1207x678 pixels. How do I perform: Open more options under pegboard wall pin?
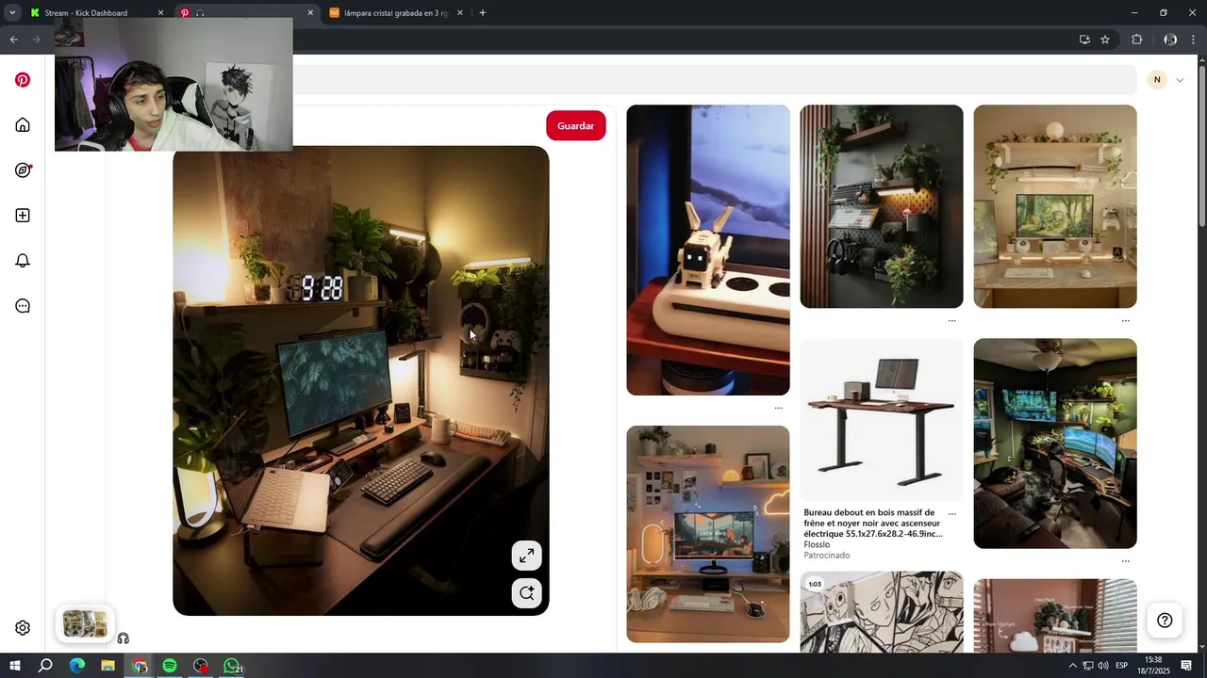(x=951, y=320)
